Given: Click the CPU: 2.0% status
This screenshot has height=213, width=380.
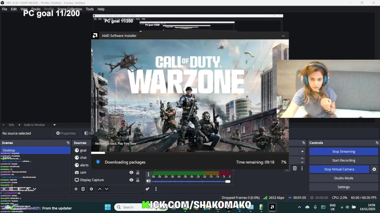Looking at the screenshot, I should click(340, 198).
